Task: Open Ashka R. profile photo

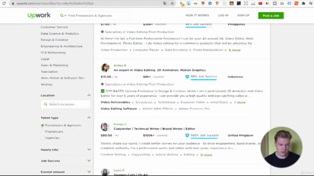Action: click(x=105, y=68)
